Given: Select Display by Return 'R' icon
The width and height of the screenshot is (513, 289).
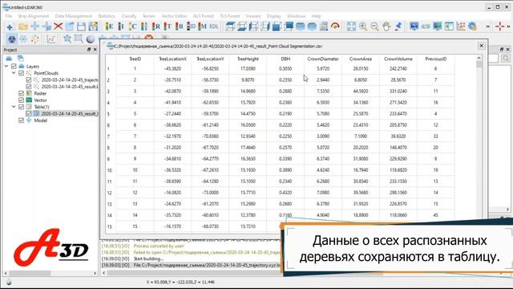Looking at the screenshot, I should 156,26.
